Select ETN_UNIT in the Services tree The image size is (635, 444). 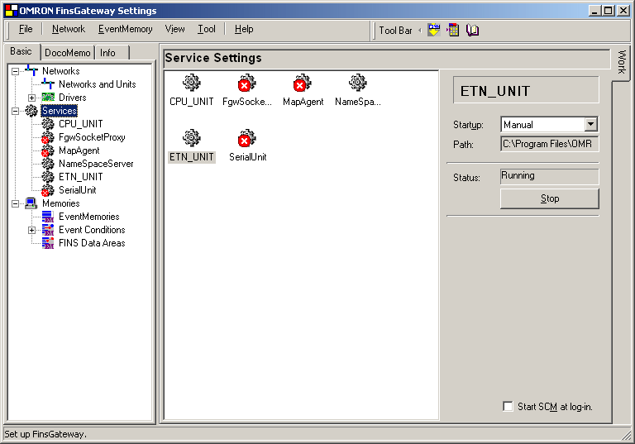coord(80,177)
